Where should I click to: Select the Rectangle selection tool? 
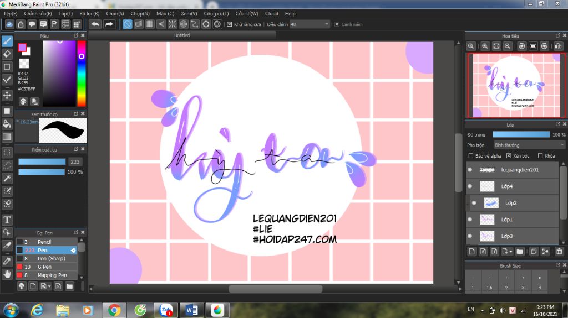(x=7, y=153)
